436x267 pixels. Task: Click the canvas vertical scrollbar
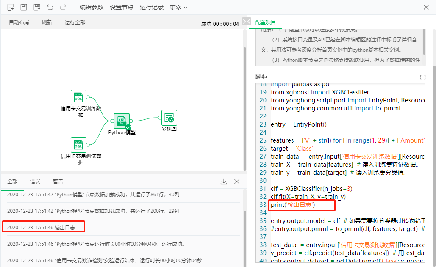(x=245, y=109)
